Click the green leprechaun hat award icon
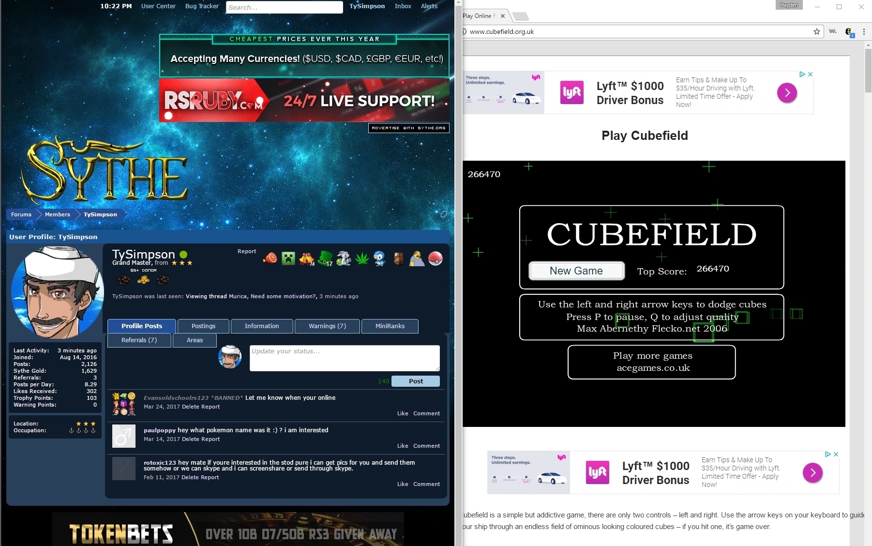The image size is (872, 546). [x=326, y=258]
